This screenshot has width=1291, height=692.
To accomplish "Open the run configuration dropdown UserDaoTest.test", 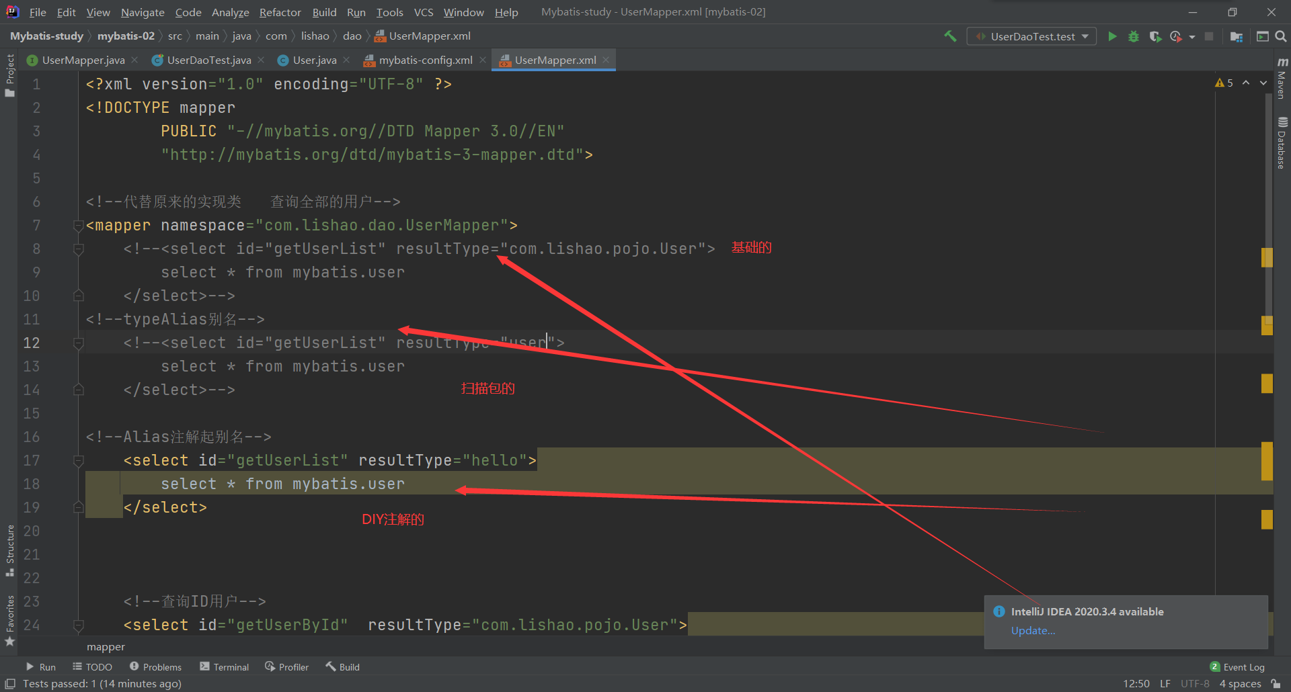I will pos(1031,36).
